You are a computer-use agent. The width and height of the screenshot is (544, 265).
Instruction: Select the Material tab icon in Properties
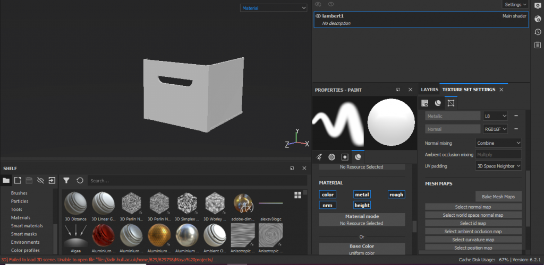[358, 157]
